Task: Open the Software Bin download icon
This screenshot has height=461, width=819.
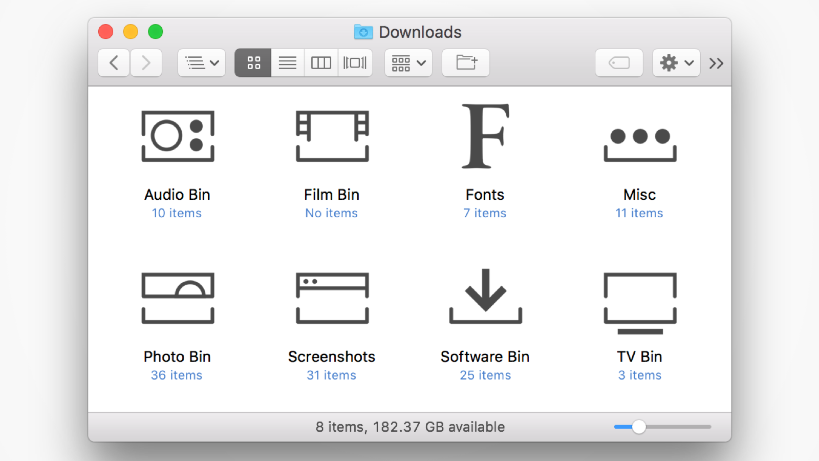Action: [x=485, y=297]
